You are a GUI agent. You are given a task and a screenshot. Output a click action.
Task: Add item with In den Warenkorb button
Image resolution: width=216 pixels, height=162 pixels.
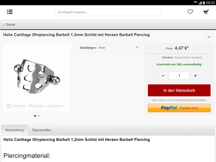click(179, 90)
